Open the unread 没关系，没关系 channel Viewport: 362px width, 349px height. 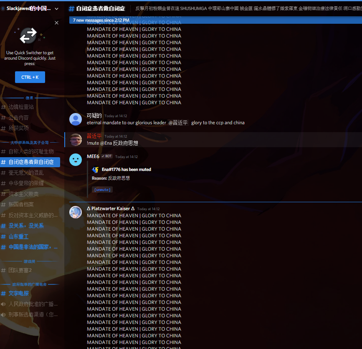30,226
